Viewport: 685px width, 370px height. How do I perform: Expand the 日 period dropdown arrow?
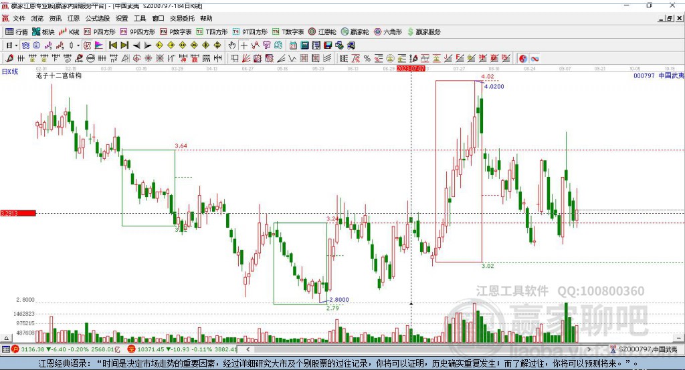16,45
